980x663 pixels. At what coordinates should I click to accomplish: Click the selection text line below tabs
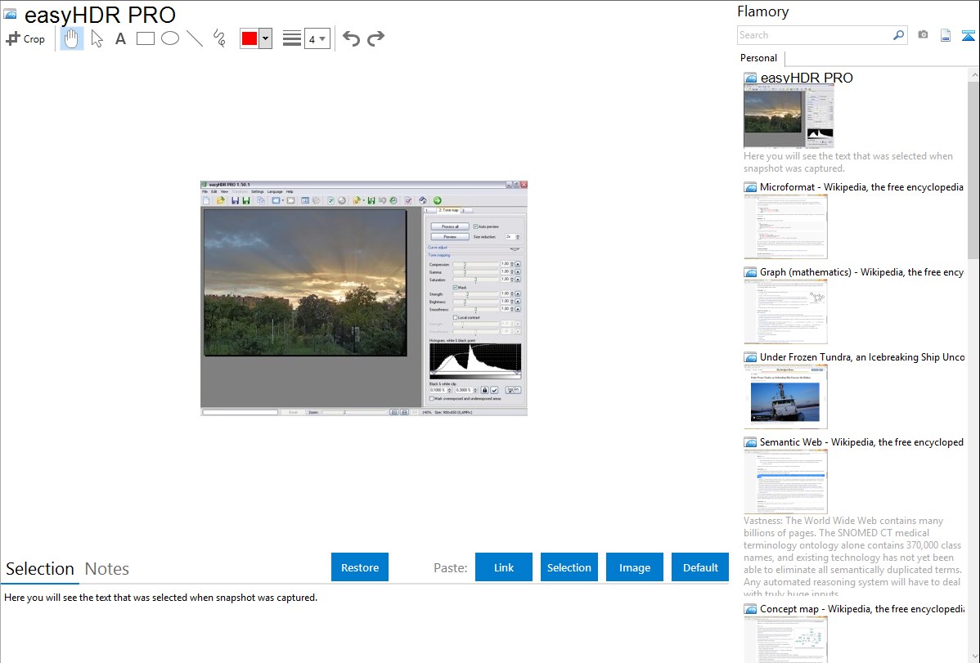click(x=160, y=598)
